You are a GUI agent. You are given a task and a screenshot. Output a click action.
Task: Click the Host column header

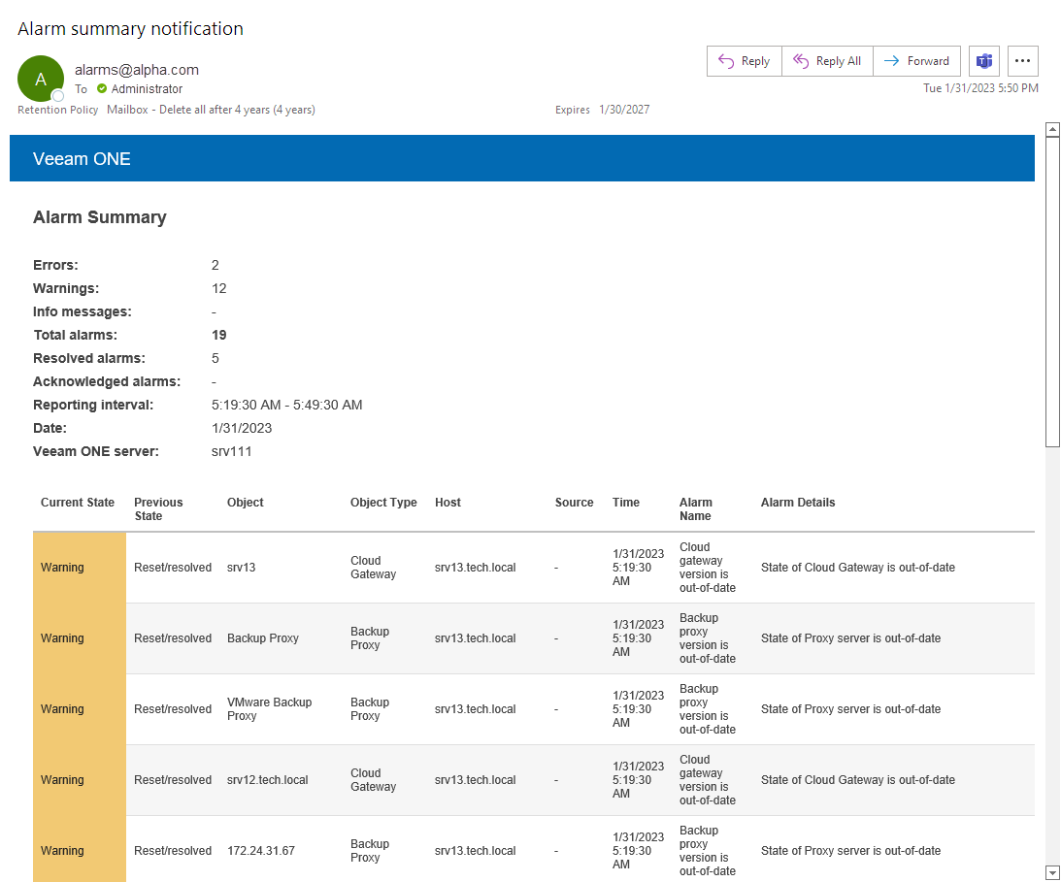(x=448, y=503)
